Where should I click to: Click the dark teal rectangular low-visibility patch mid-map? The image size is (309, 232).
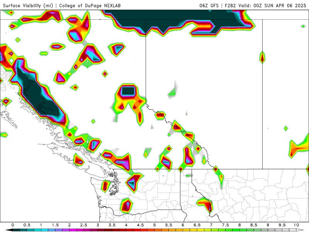128,91
